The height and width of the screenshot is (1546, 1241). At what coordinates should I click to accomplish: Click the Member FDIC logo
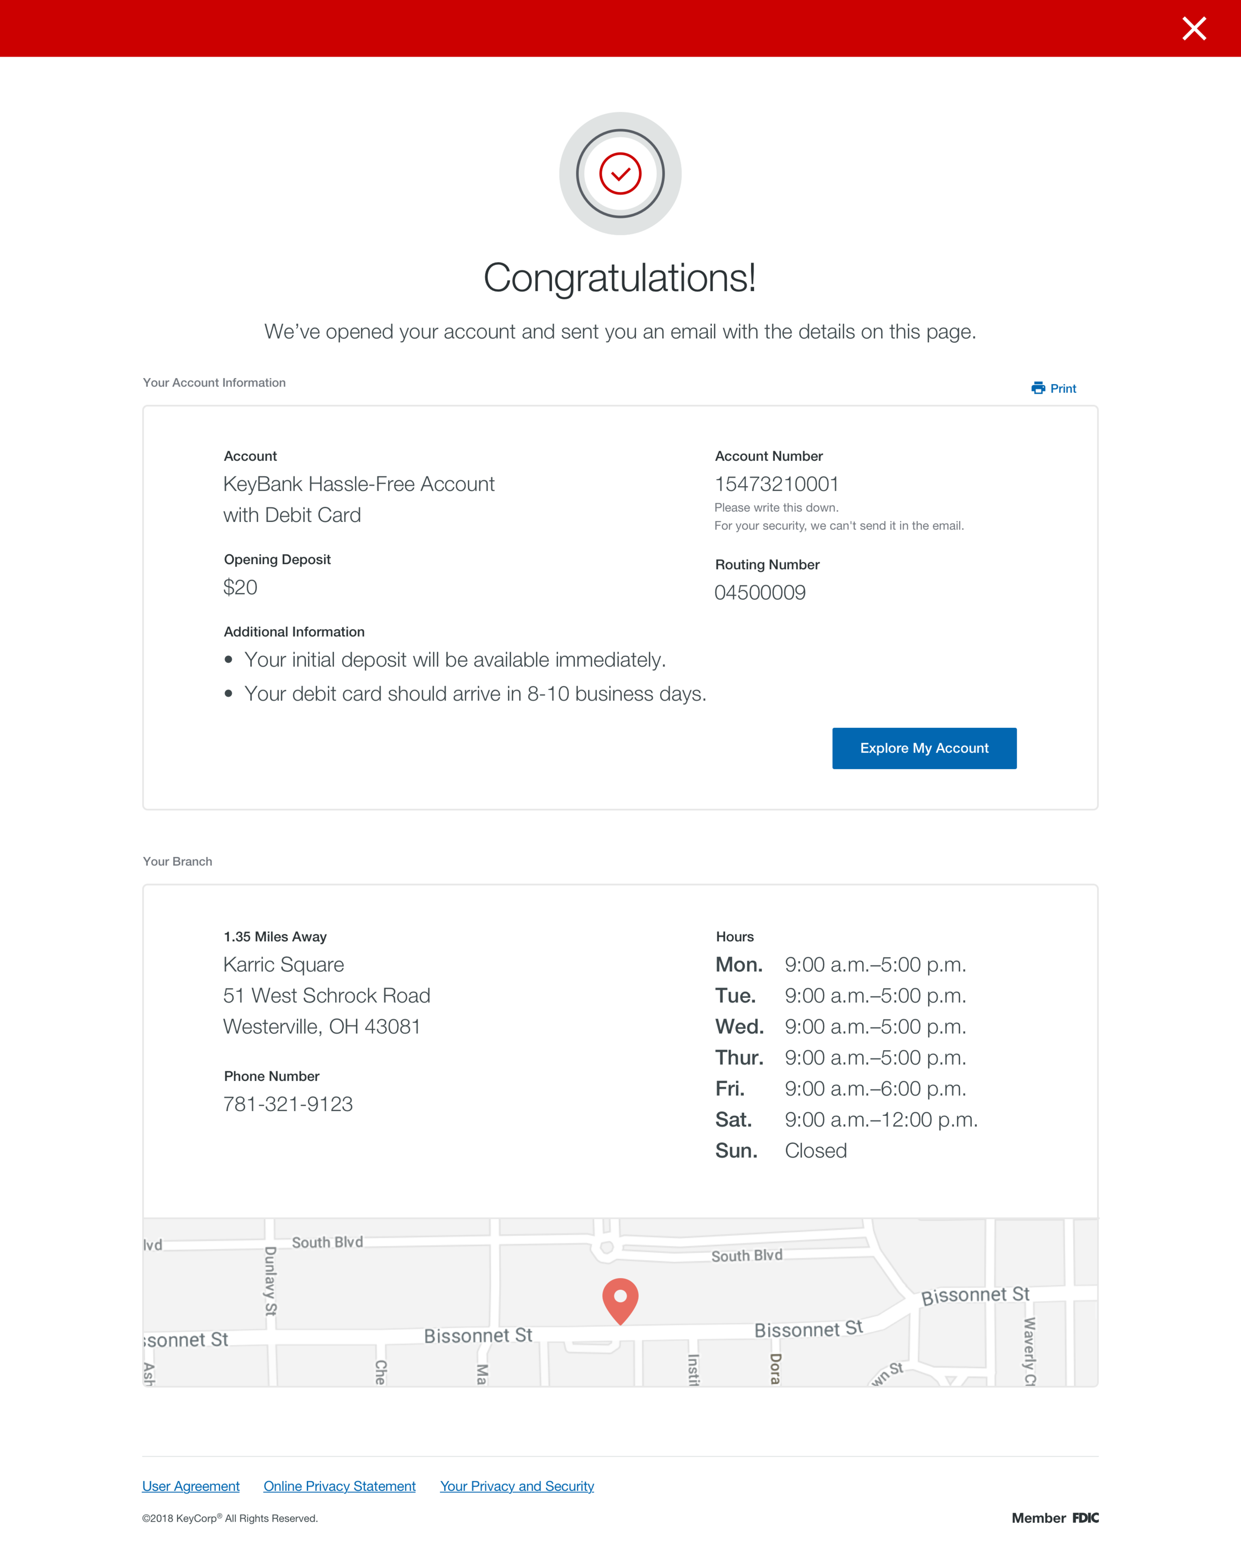[x=1054, y=1518]
